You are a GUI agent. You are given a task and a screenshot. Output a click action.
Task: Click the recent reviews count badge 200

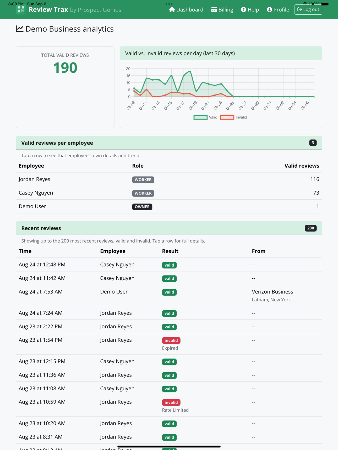point(311,228)
